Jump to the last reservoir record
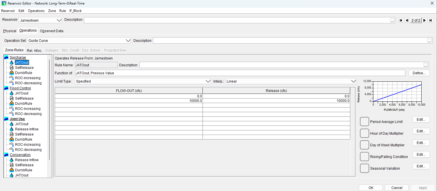The image size is (437, 191). [x=431, y=20]
